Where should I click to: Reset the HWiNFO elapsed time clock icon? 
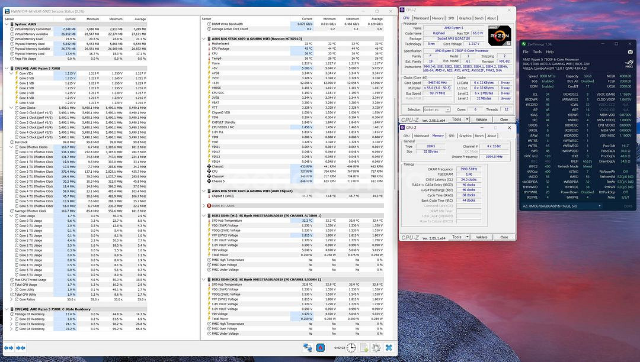pos(351,348)
